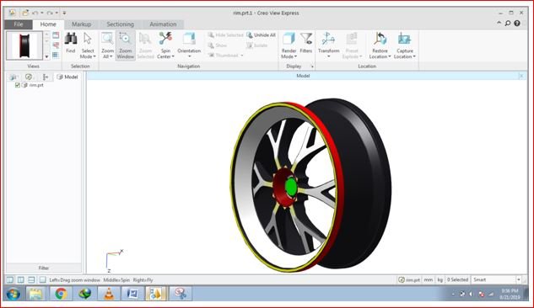Click the redo arrow in quick access toolbar
The width and height of the screenshot is (534, 308).
pyautogui.click(x=50, y=13)
